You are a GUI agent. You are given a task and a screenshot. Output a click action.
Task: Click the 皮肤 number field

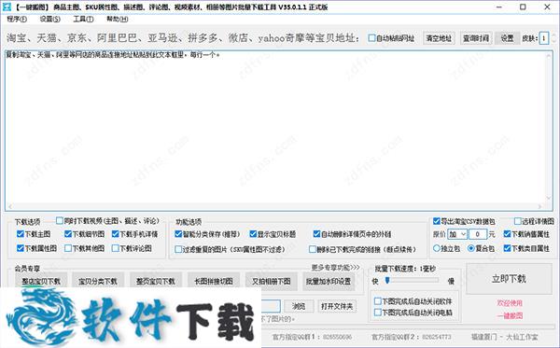click(544, 38)
